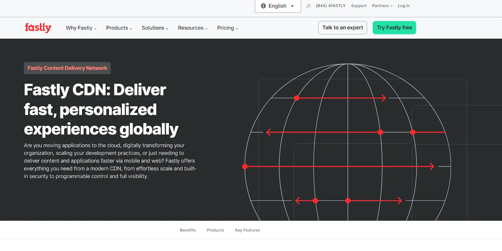Expand the Why Fastly menu
This screenshot has width=502, height=251.
pos(81,28)
